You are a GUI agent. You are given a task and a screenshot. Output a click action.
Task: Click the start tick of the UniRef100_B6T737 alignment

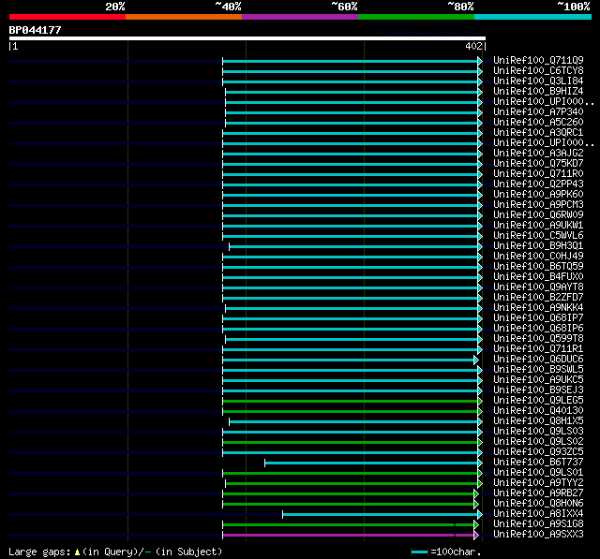264,463
